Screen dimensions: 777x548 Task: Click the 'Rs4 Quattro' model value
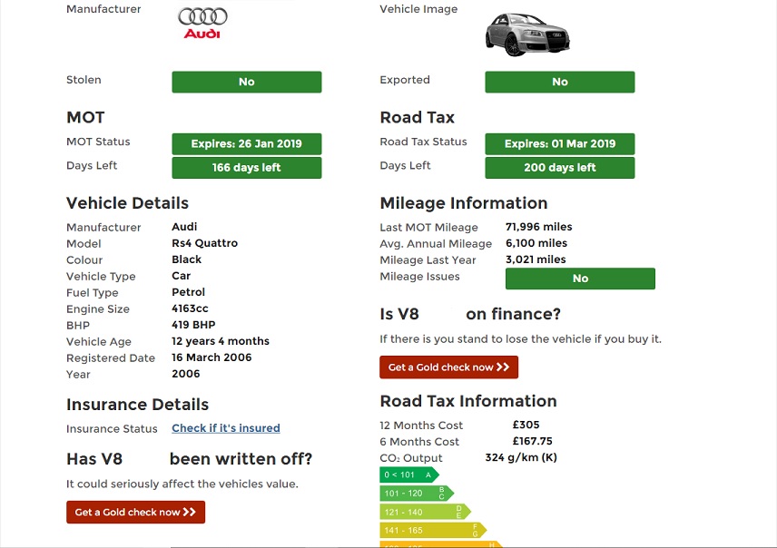click(204, 243)
